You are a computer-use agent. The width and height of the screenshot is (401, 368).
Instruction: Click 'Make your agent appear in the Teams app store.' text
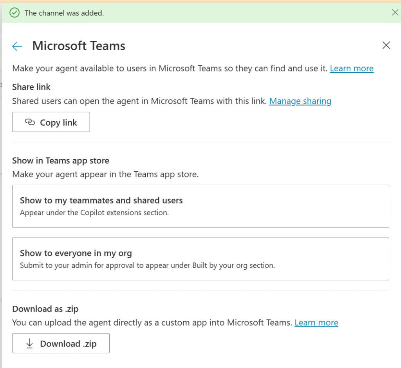105,175
